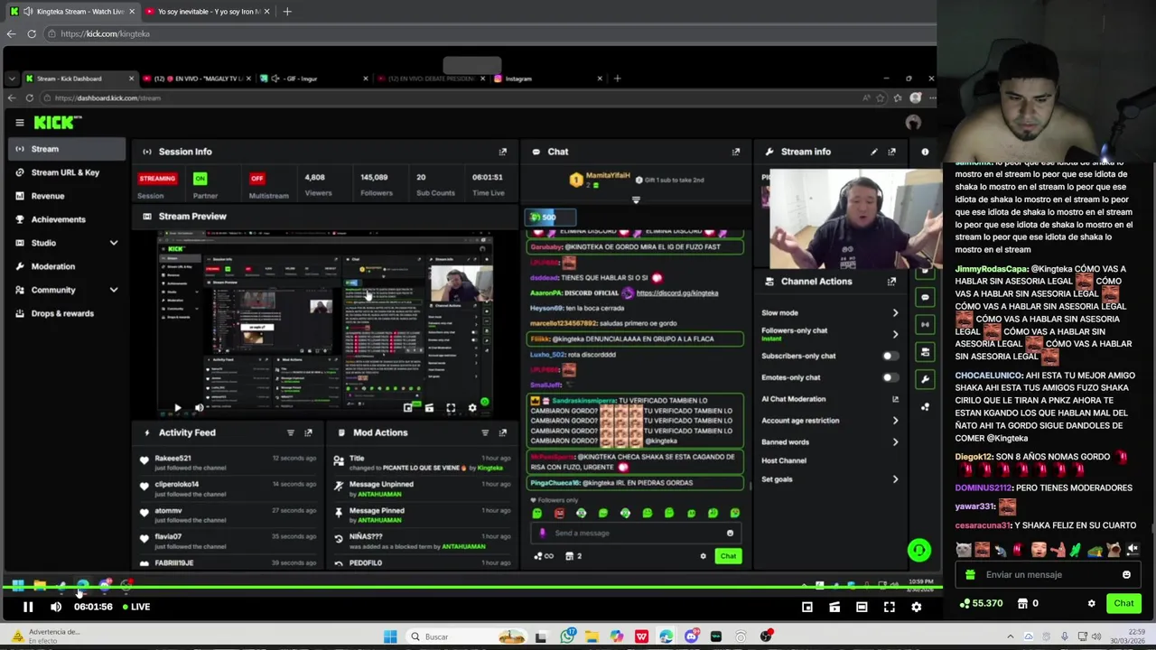Toggle Emotes-only chat switch
This screenshot has width=1156, height=650.
890,377
